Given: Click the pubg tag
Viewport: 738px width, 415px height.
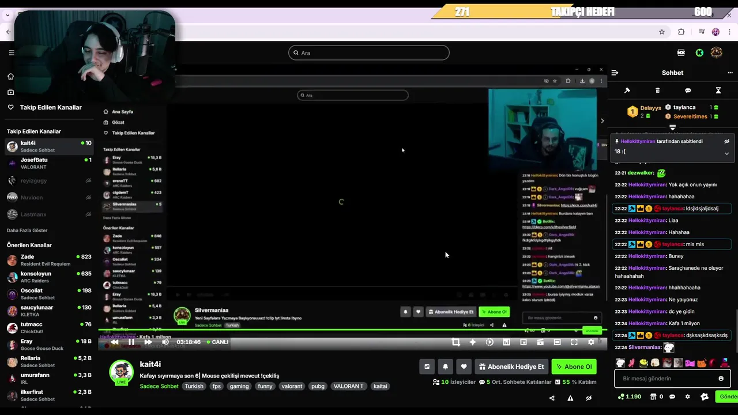Looking at the screenshot, I should coord(318,386).
